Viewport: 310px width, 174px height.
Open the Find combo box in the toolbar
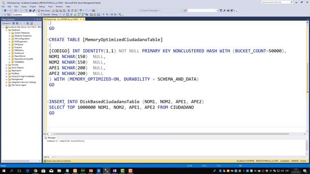click(202, 11)
